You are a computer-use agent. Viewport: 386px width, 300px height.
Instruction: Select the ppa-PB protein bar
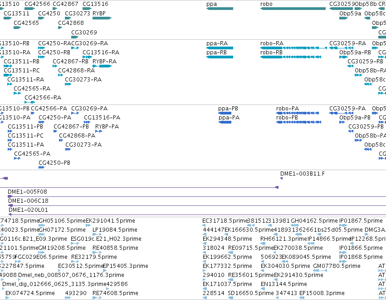[x=225, y=113]
